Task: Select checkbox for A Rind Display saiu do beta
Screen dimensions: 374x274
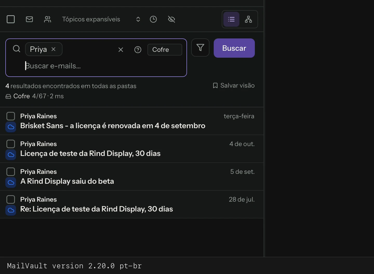Action: pos(11,172)
